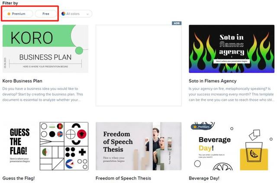Click the Guess the Flag! title link
Screen dimensions: 277x183
coord(19,178)
